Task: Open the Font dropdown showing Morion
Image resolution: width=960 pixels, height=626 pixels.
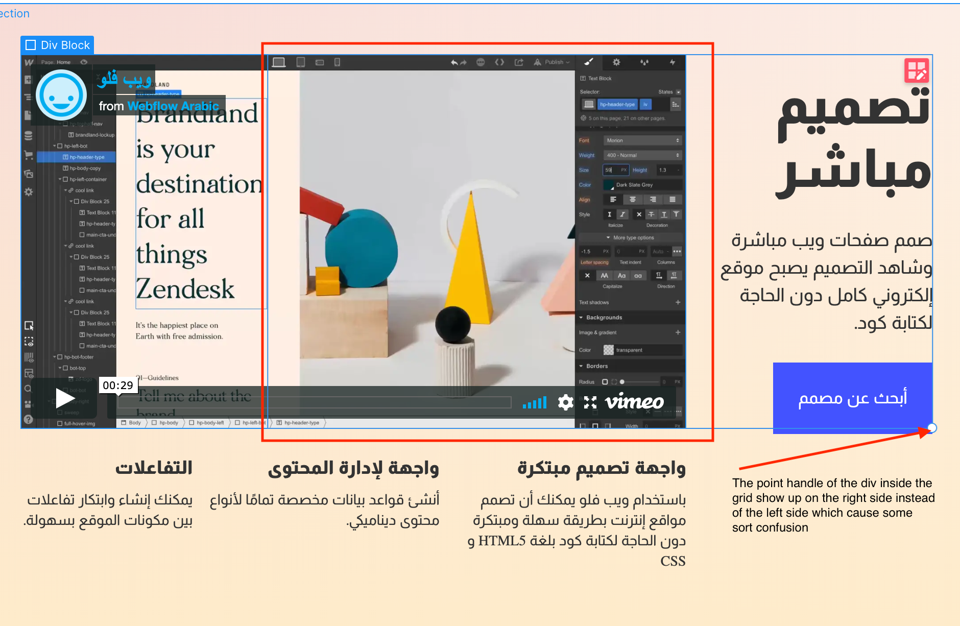Action: click(642, 140)
